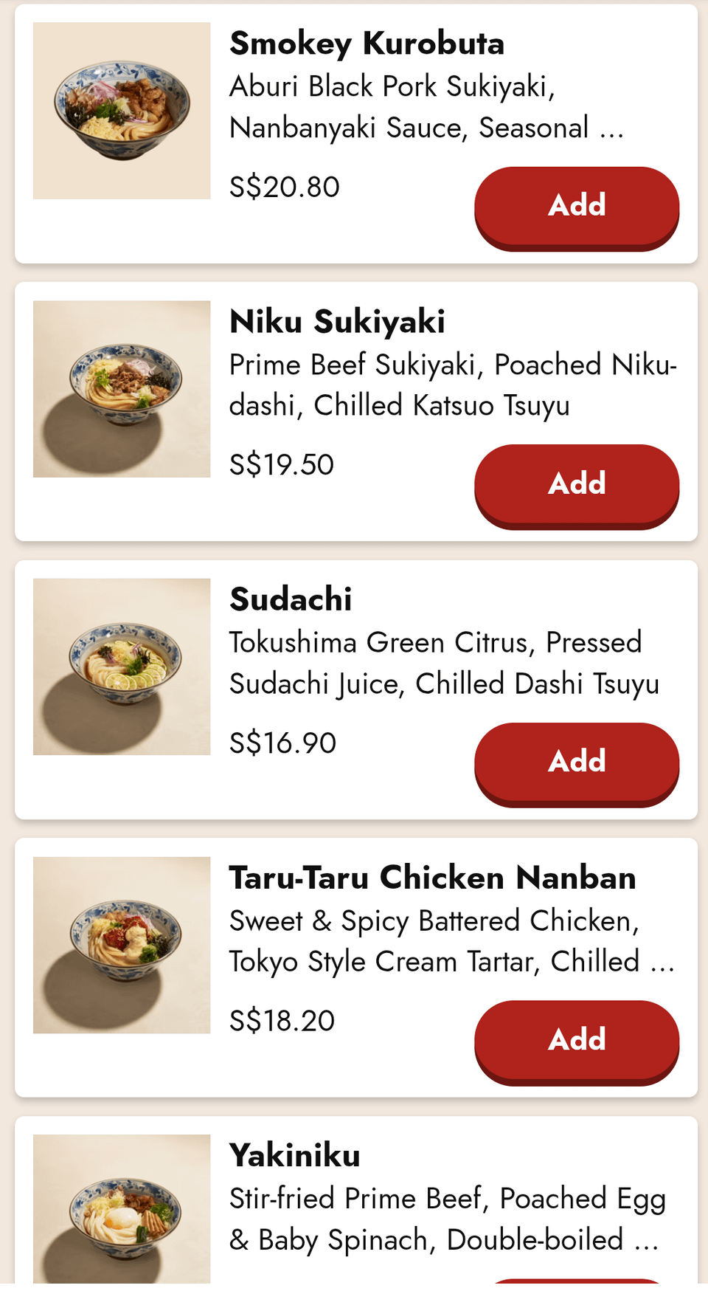Viewport: 708px width, 1291px height.
Task: Open the Smokey Kurobuta item title
Action: (367, 44)
